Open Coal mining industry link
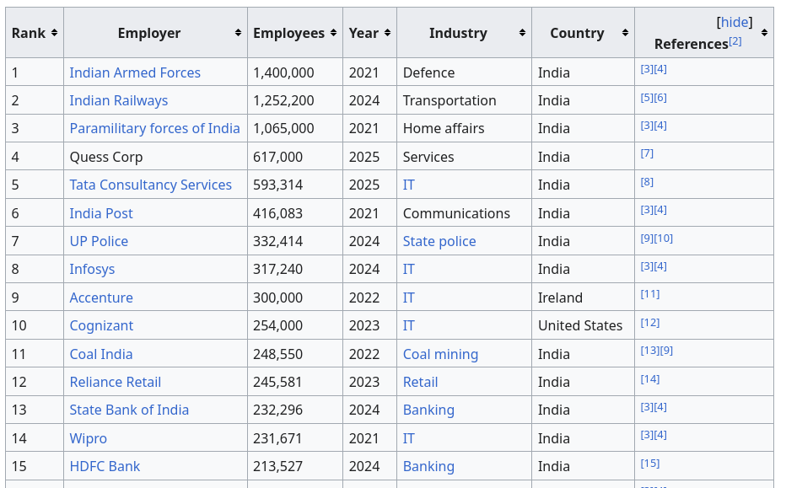This screenshot has width=786, height=488. (439, 354)
